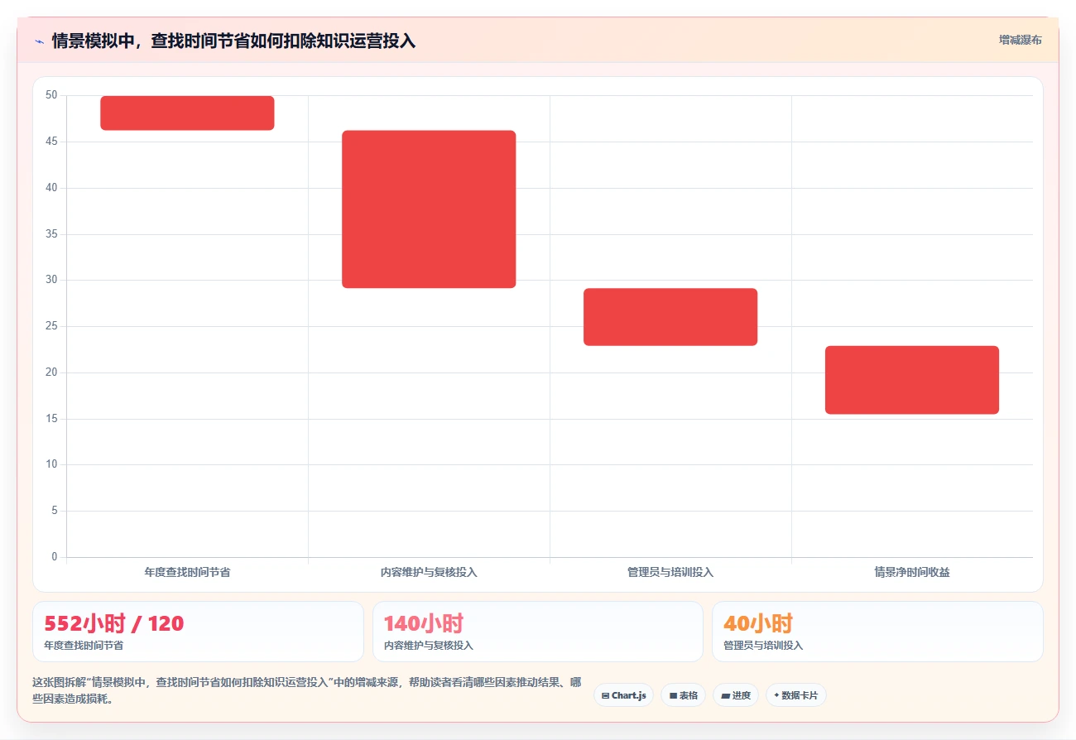Click the description paragraph starting 这张图拆解

306,690
